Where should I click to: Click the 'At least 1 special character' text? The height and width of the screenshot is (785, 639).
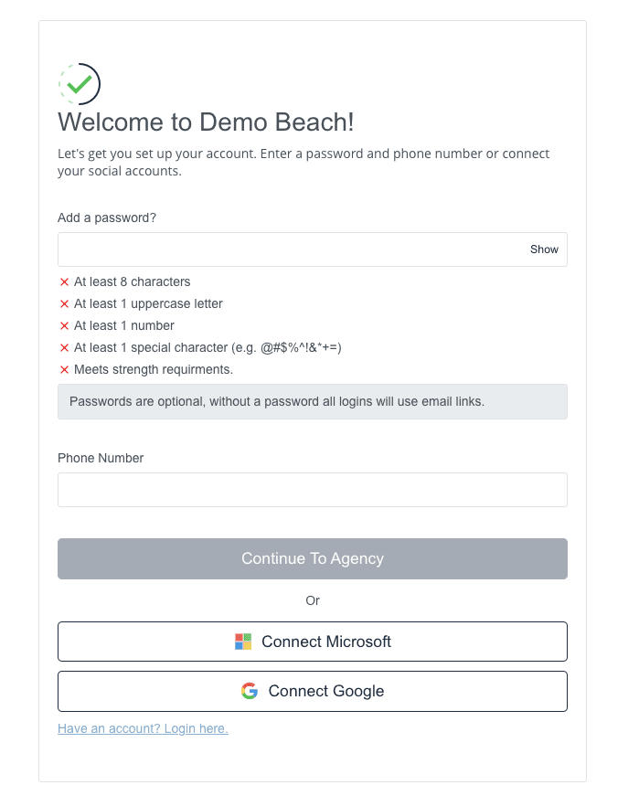208,347
